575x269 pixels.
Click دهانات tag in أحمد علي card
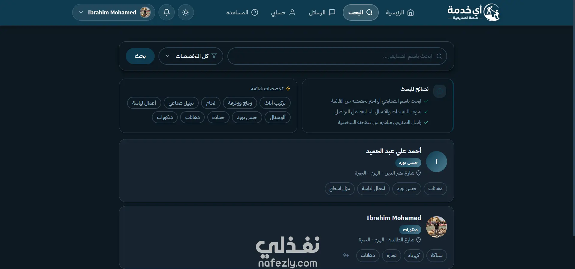pos(435,189)
